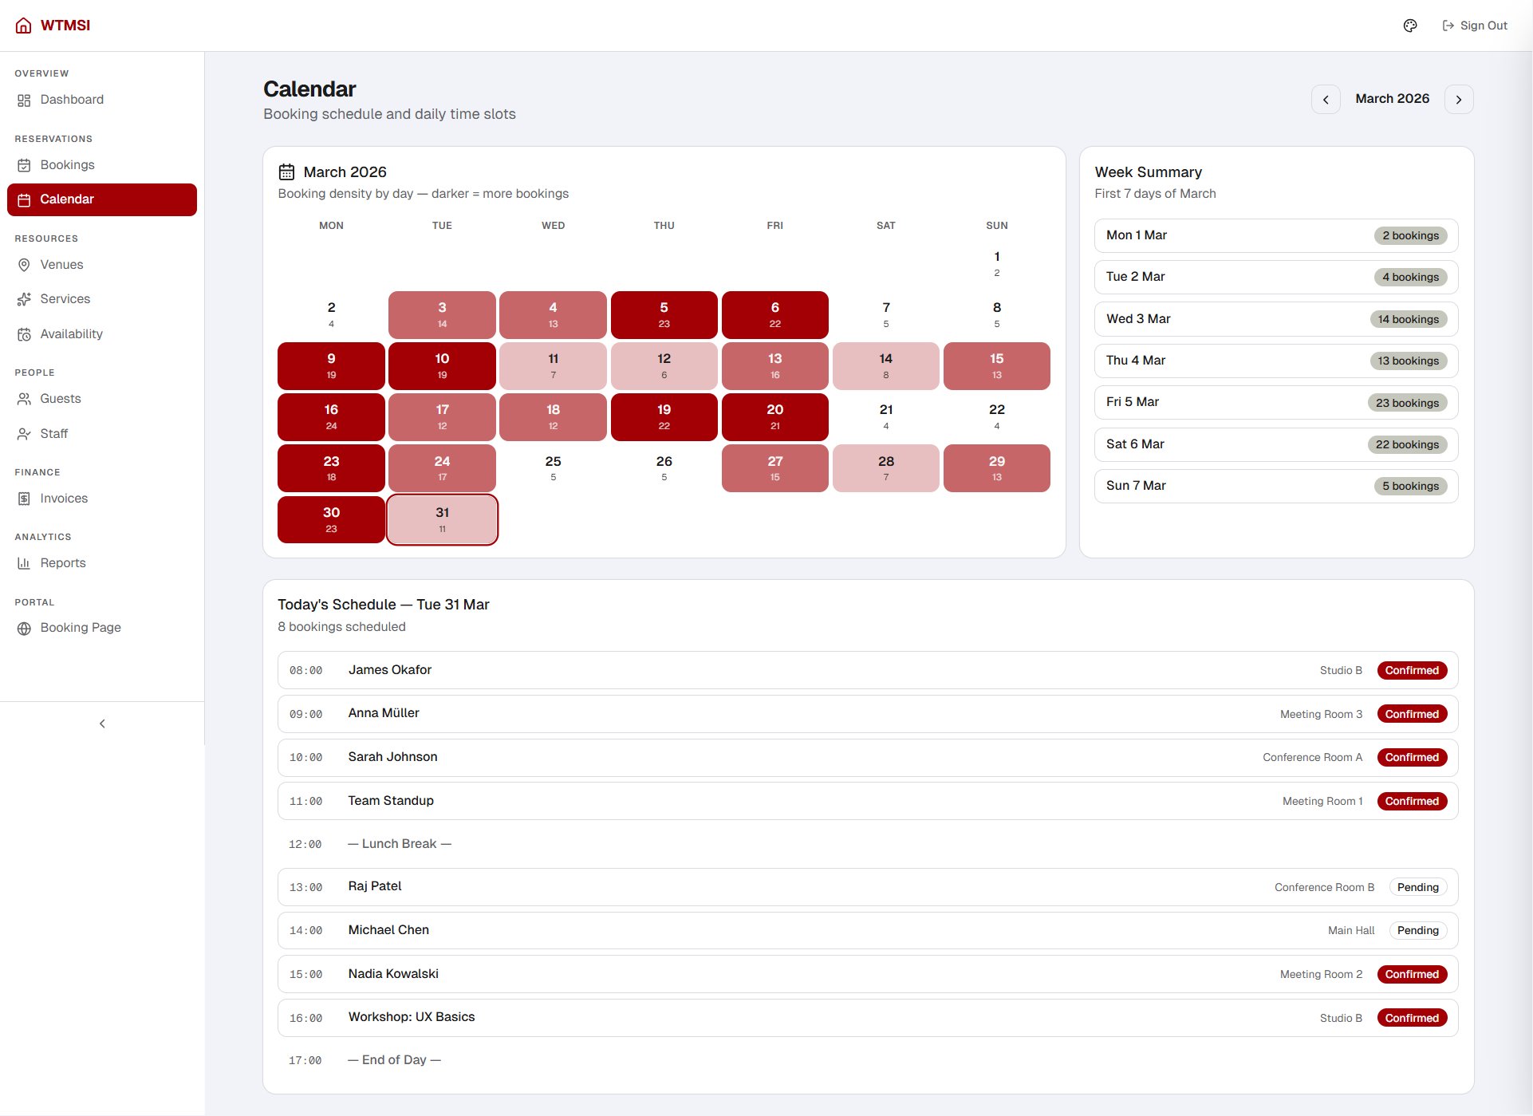
Task: Advance to next month with right chevron
Action: (1459, 100)
